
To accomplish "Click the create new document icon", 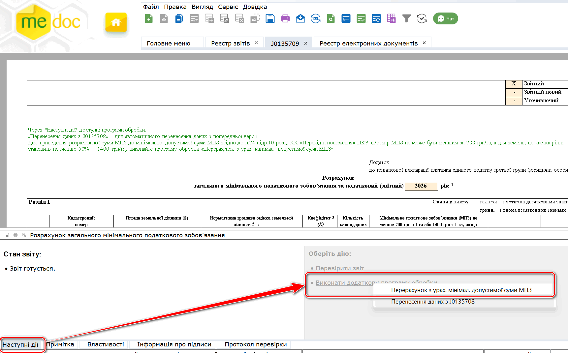I will (x=149, y=19).
